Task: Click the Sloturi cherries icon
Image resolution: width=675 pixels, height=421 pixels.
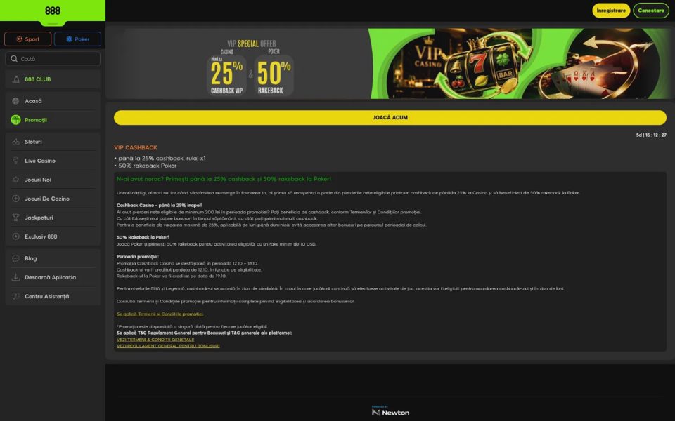Action: 16,142
